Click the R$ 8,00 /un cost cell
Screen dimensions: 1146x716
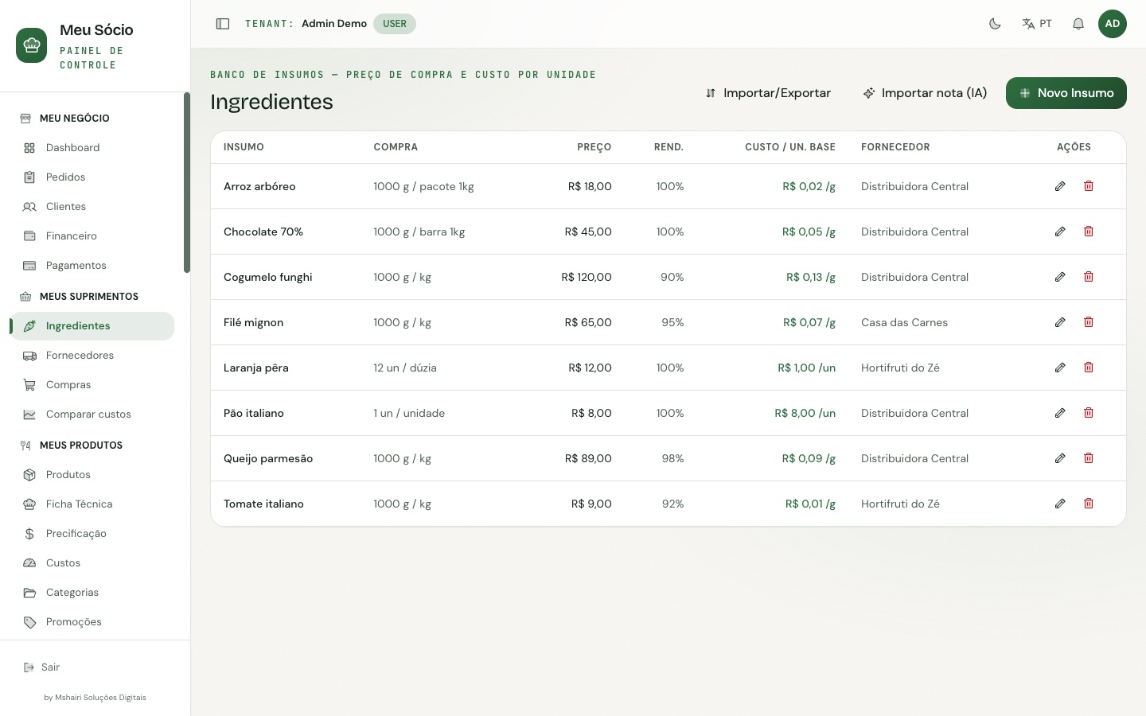[805, 413]
